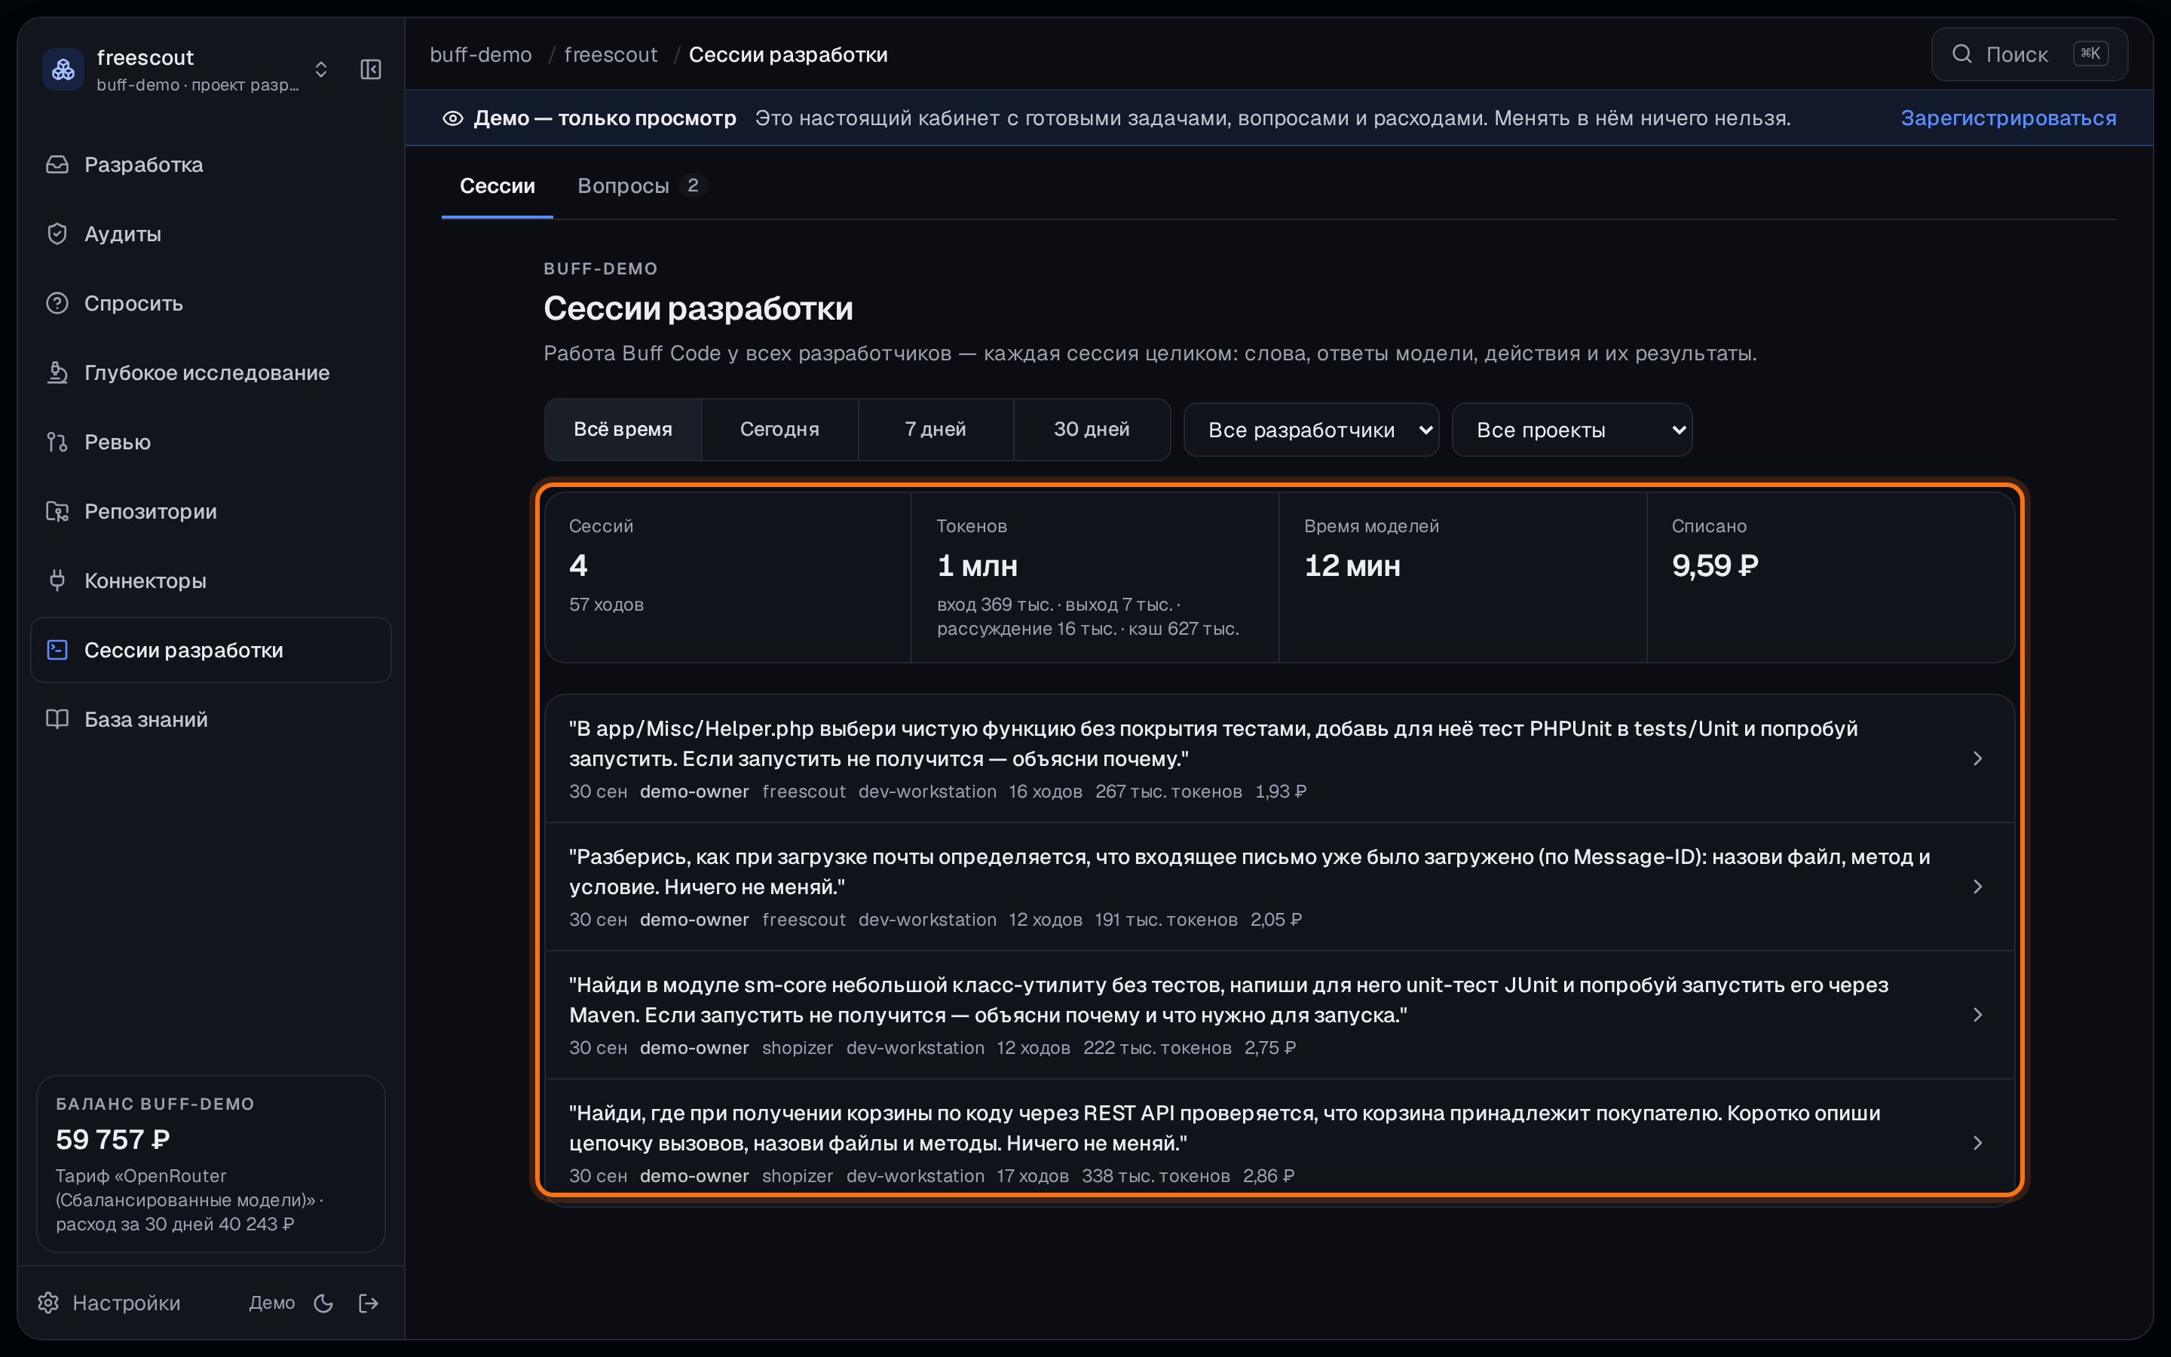Click the freescout breadcrumb
The height and width of the screenshot is (1357, 2171).
point(611,55)
